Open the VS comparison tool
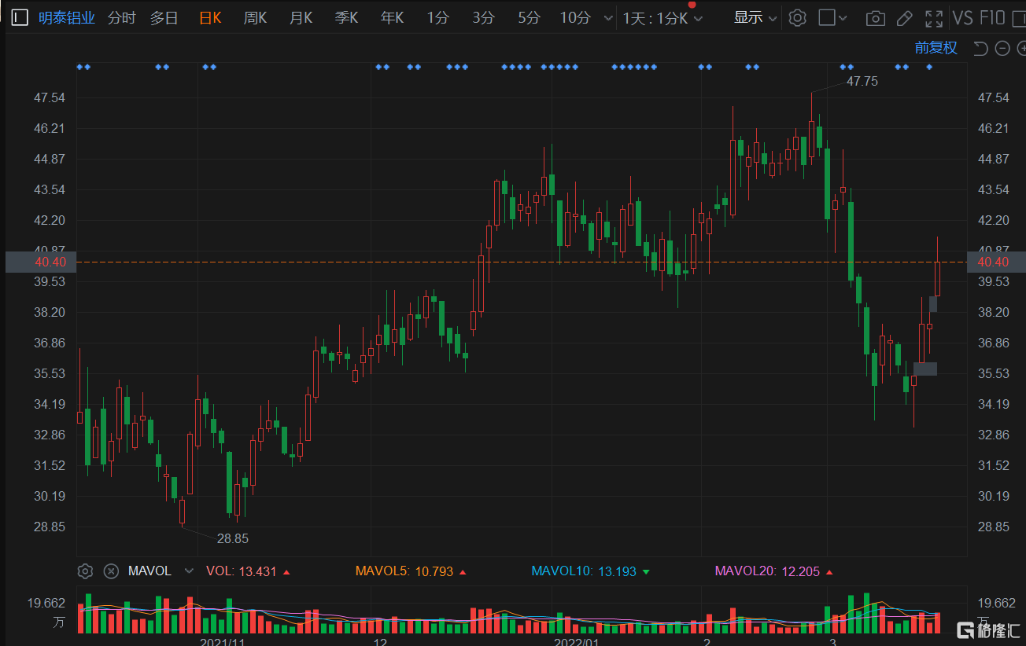1026x646 pixels. coord(962,17)
